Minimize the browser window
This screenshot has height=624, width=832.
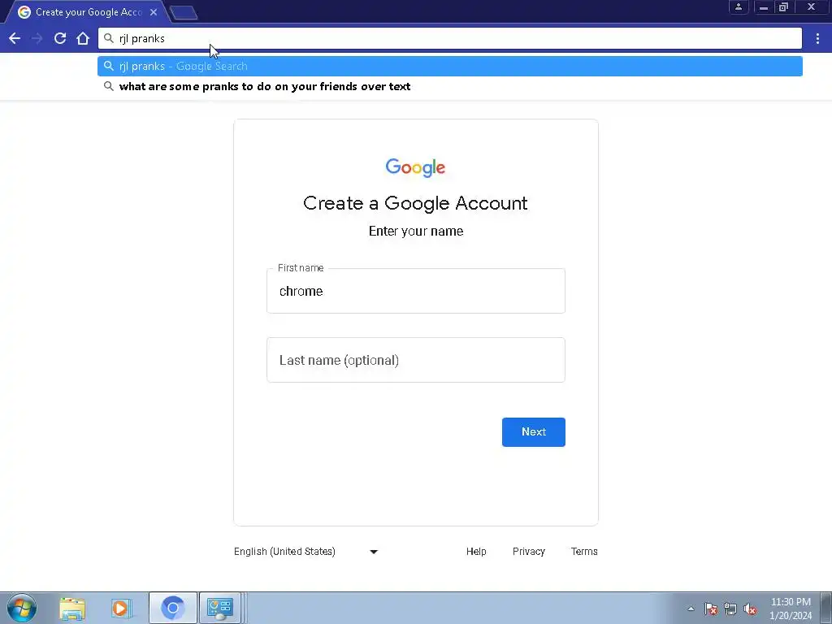click(764, 6)
